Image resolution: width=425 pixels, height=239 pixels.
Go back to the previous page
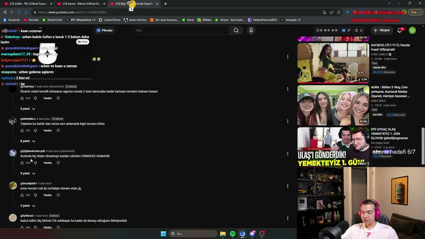5,12
